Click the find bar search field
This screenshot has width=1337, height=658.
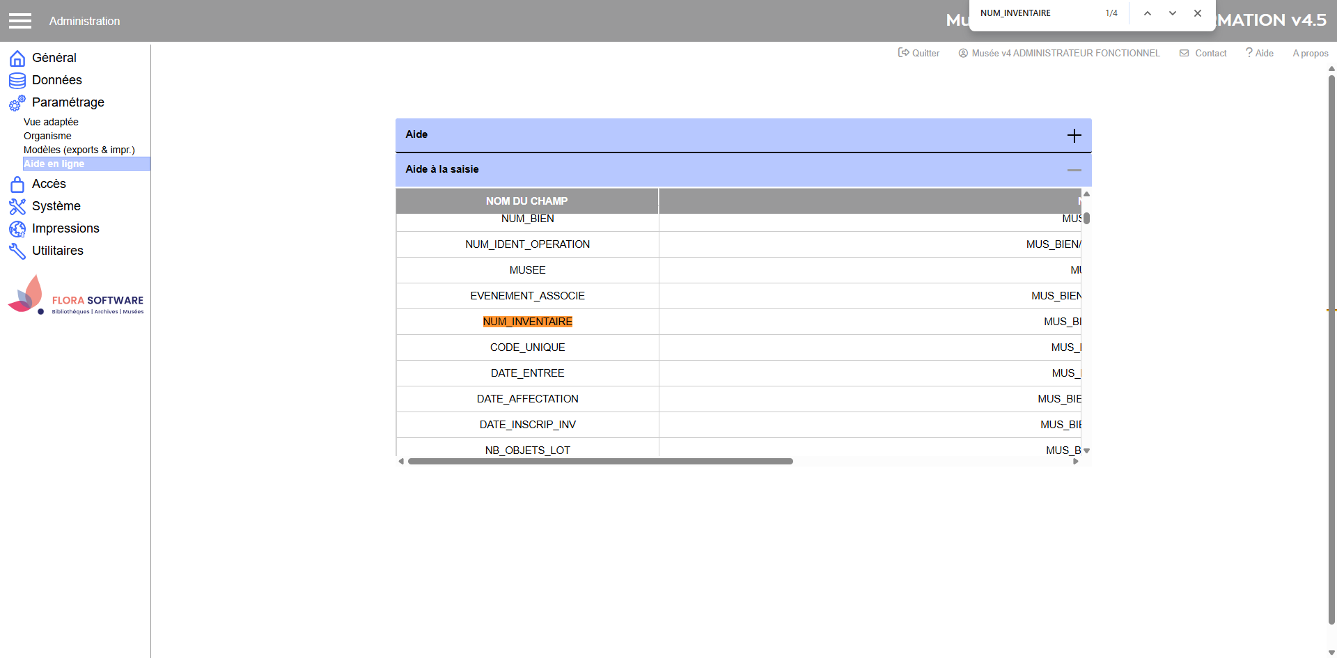[1038, 13]
